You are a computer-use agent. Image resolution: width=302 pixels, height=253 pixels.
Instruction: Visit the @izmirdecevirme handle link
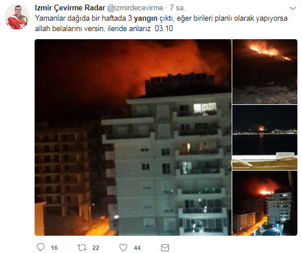point(135,8)
